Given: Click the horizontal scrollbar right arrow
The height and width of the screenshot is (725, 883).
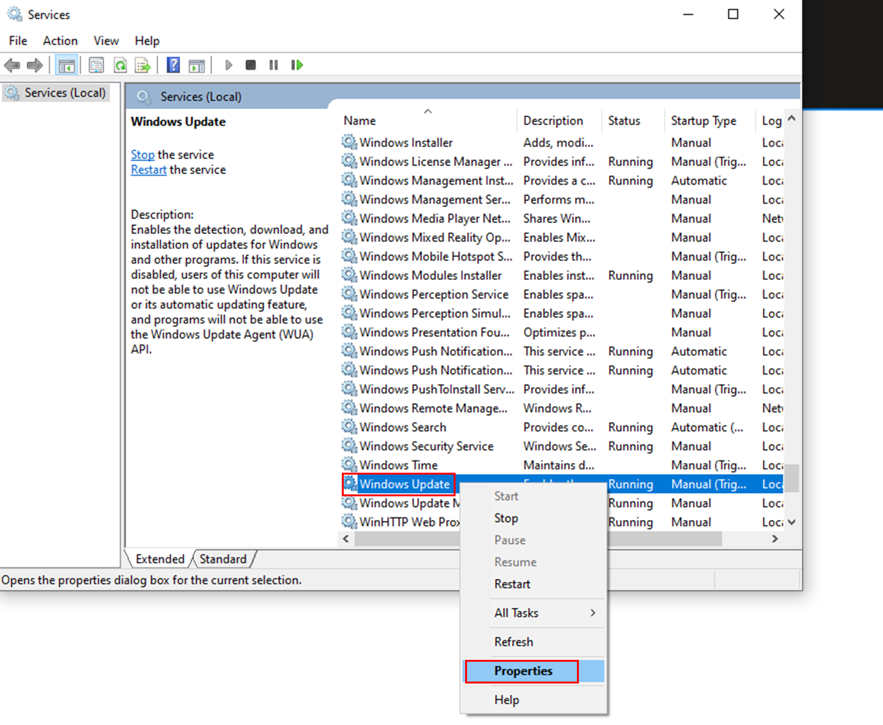Looking at the screenshot, I should click(775, 539).
